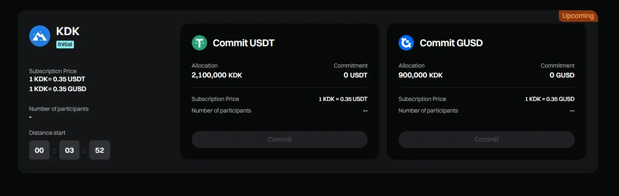Click the KDK token logo icon
The image size is (619, 196).
[x=40, y=36]
